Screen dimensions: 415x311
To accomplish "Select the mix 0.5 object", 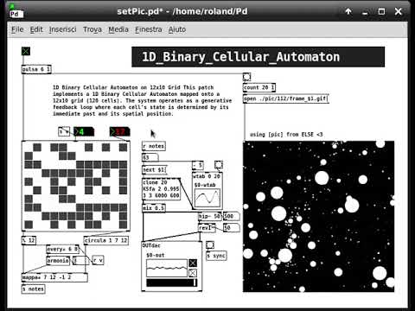I will 154,208.
